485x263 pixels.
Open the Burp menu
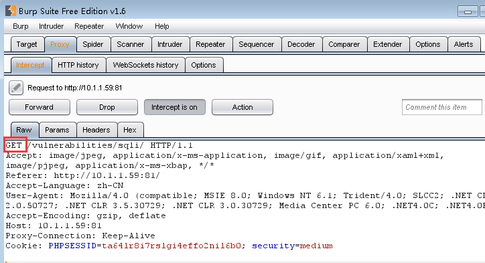coord(21,26)
